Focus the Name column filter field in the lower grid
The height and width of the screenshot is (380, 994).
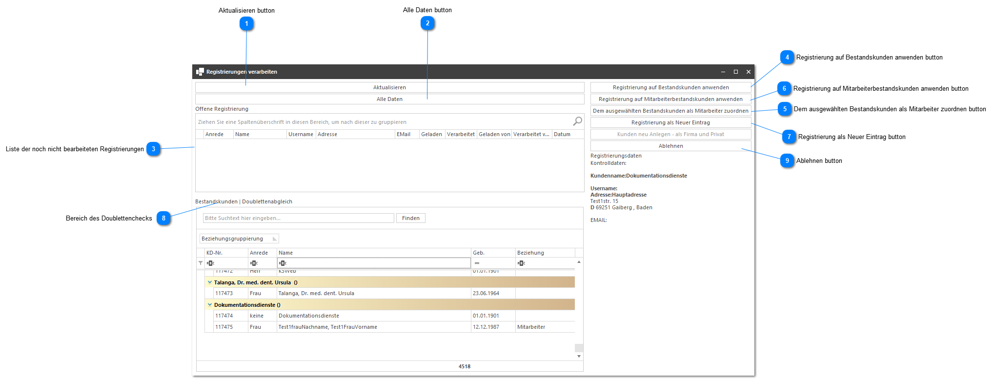point(374,263)
